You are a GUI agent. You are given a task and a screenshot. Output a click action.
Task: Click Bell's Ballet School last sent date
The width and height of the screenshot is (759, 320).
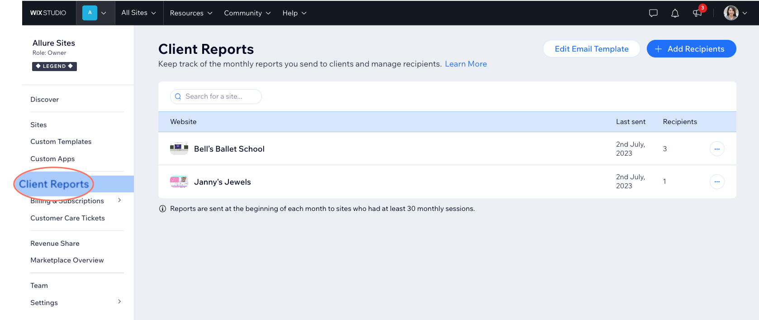coord(631,149)
